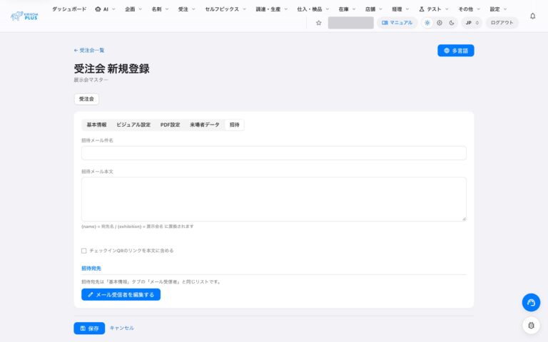Screen dimensions: 548x342
Task: Click the キャンセル link
Action: 121,328
